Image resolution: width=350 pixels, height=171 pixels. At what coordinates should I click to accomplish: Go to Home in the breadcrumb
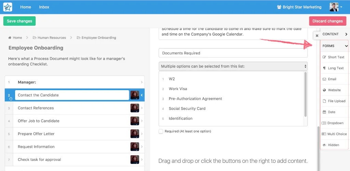pos(17,38)
